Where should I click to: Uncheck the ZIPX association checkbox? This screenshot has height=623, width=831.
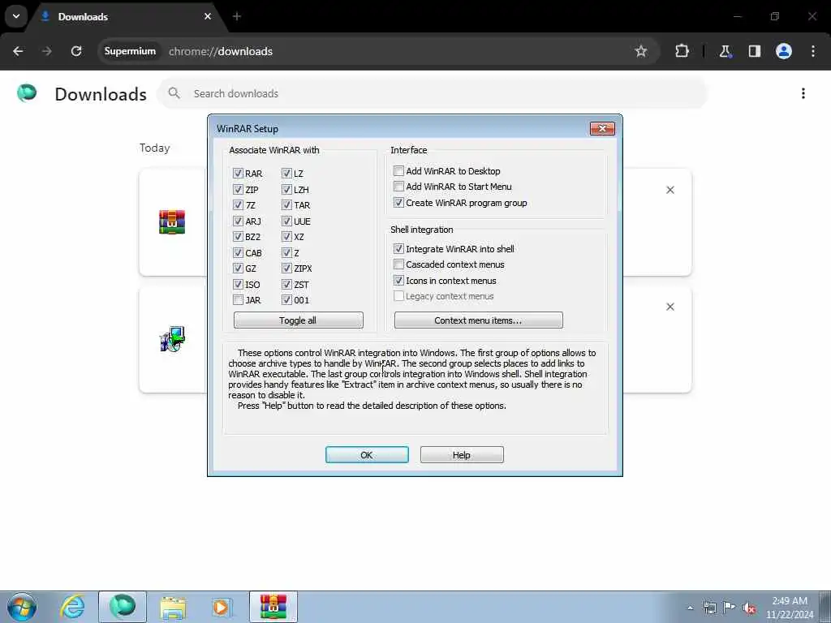(x=286, y=268)
